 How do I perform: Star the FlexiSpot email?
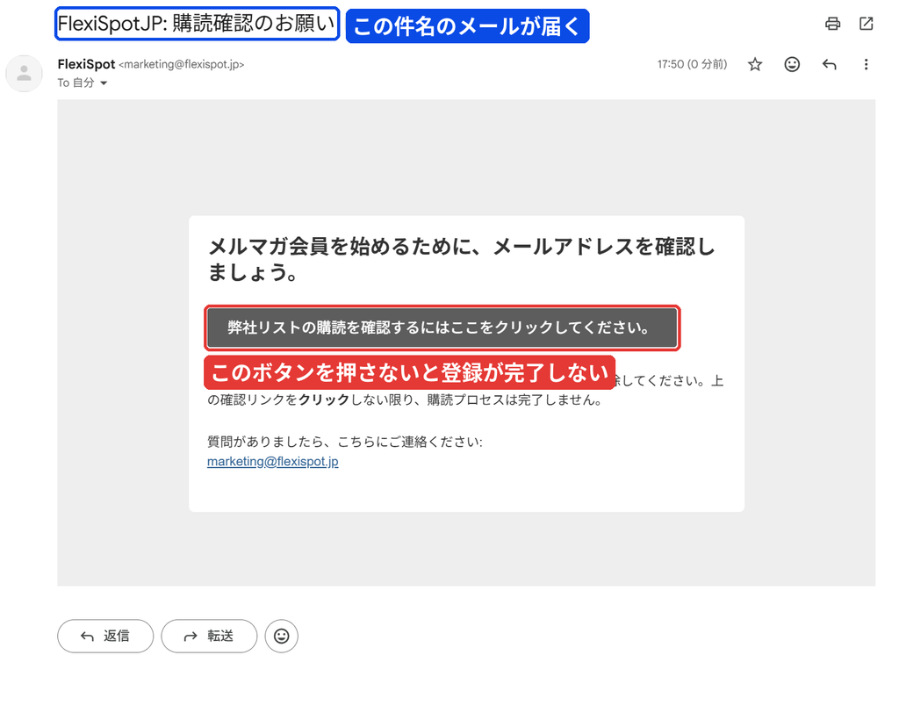(x=754, y=64)
